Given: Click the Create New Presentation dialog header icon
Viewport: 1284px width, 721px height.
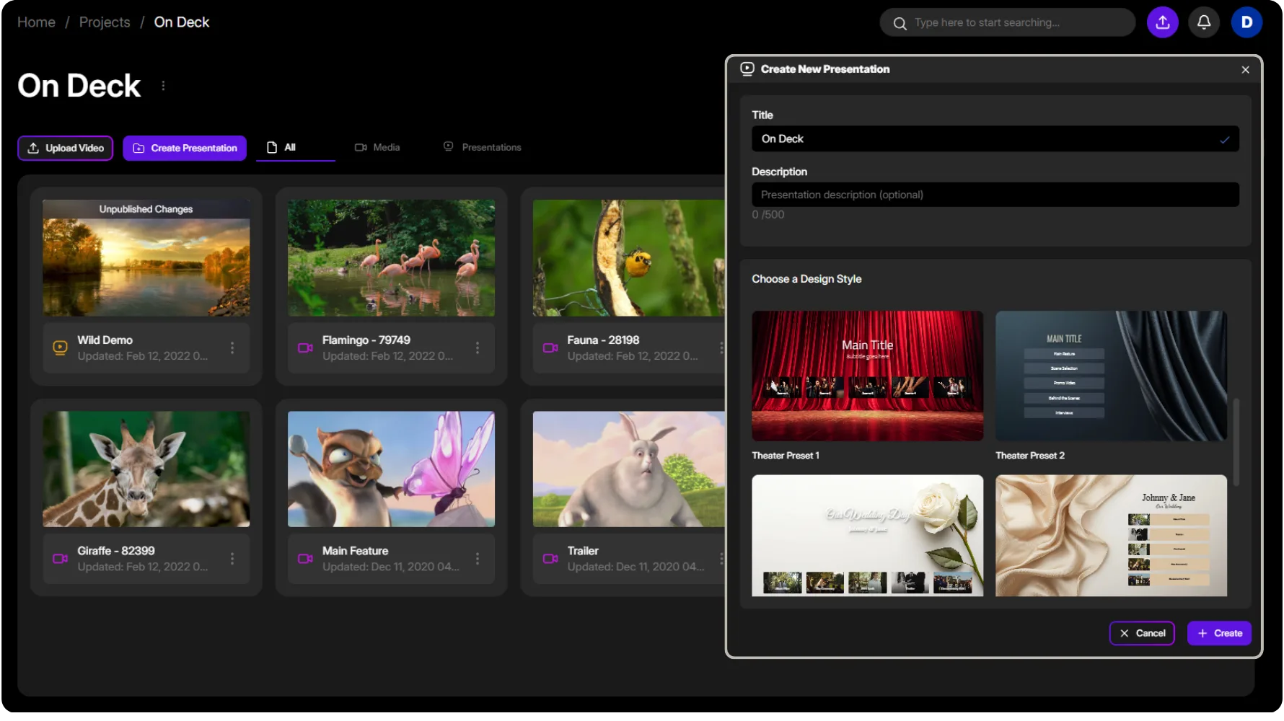Looking at the screenshot, I should (747, 68).
